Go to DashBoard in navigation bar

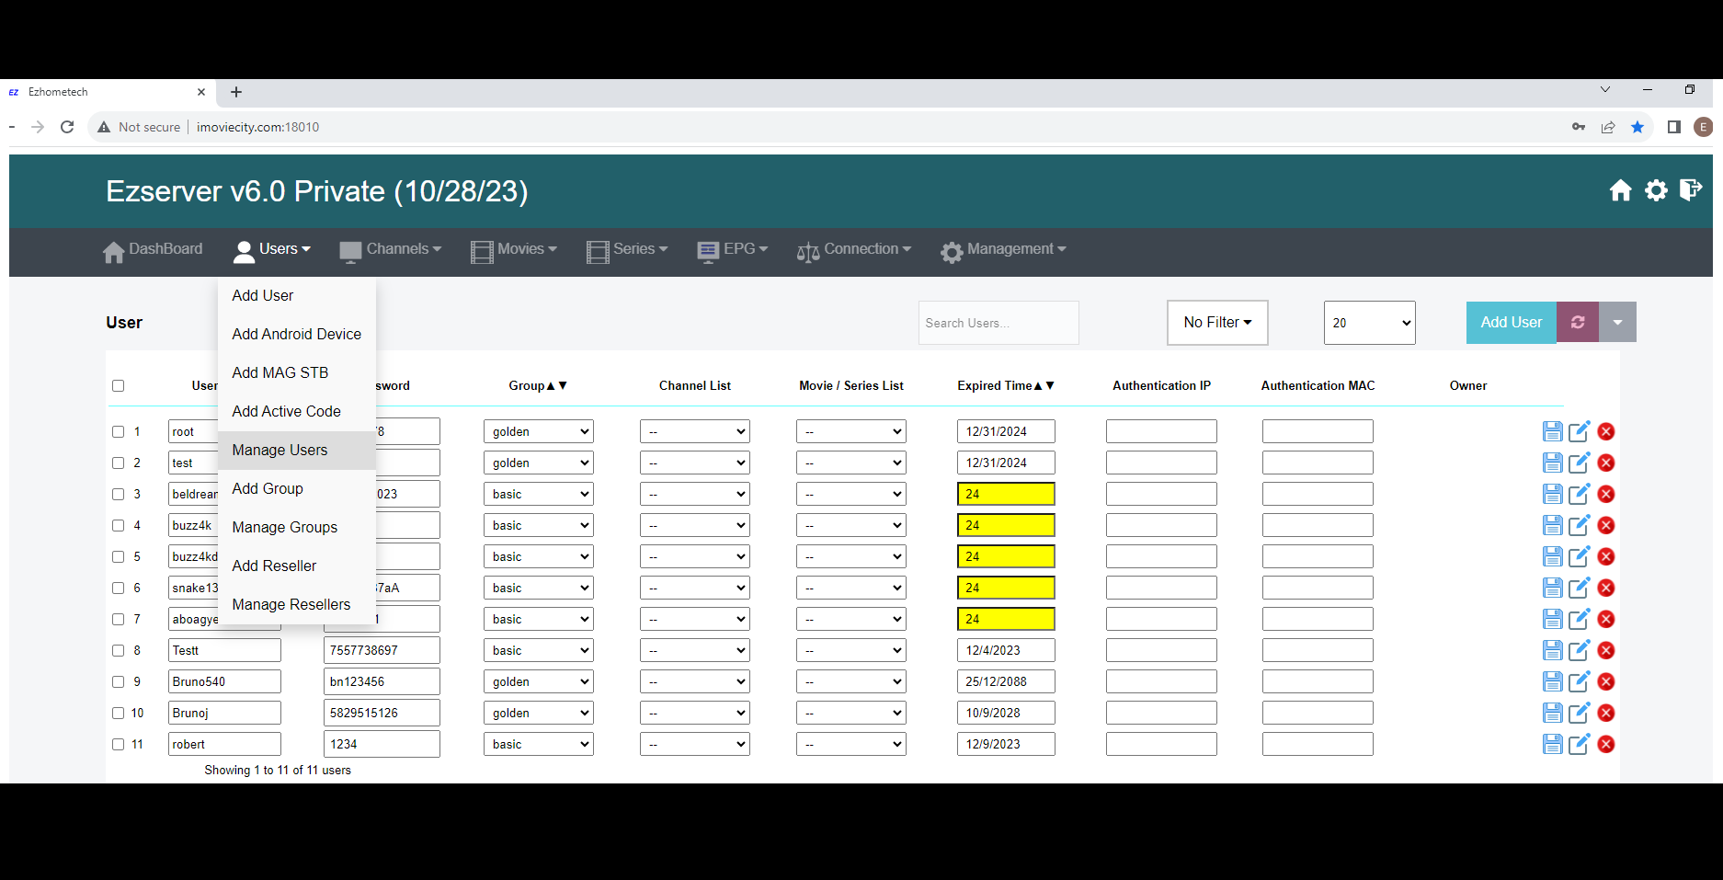153,250
